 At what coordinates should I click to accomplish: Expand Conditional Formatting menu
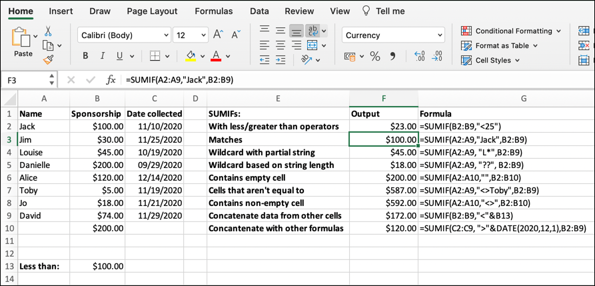click(558, 31)
